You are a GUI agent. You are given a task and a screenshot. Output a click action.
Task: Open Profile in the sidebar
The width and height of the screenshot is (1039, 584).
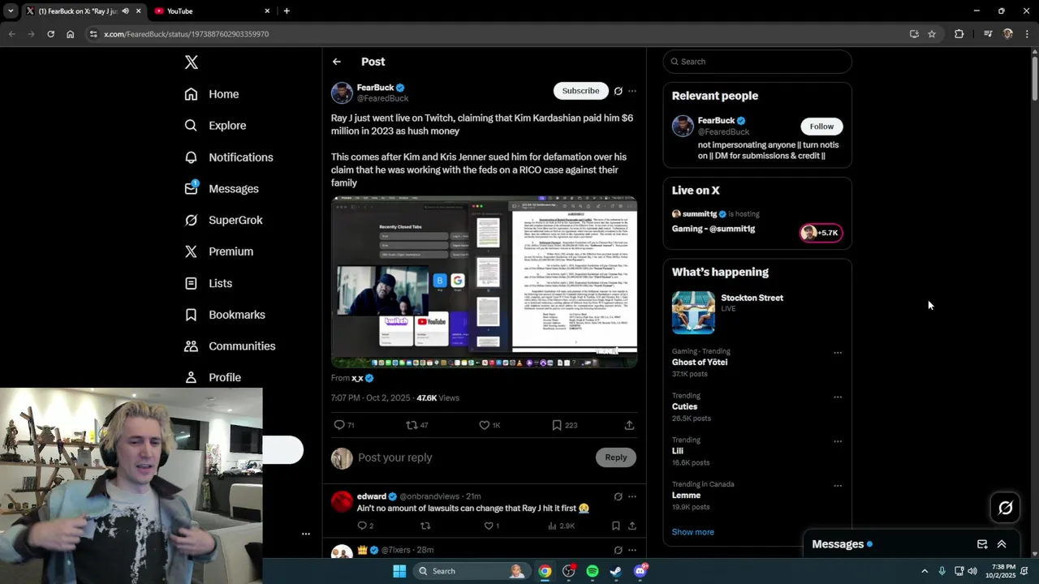[x=213, y=377]
